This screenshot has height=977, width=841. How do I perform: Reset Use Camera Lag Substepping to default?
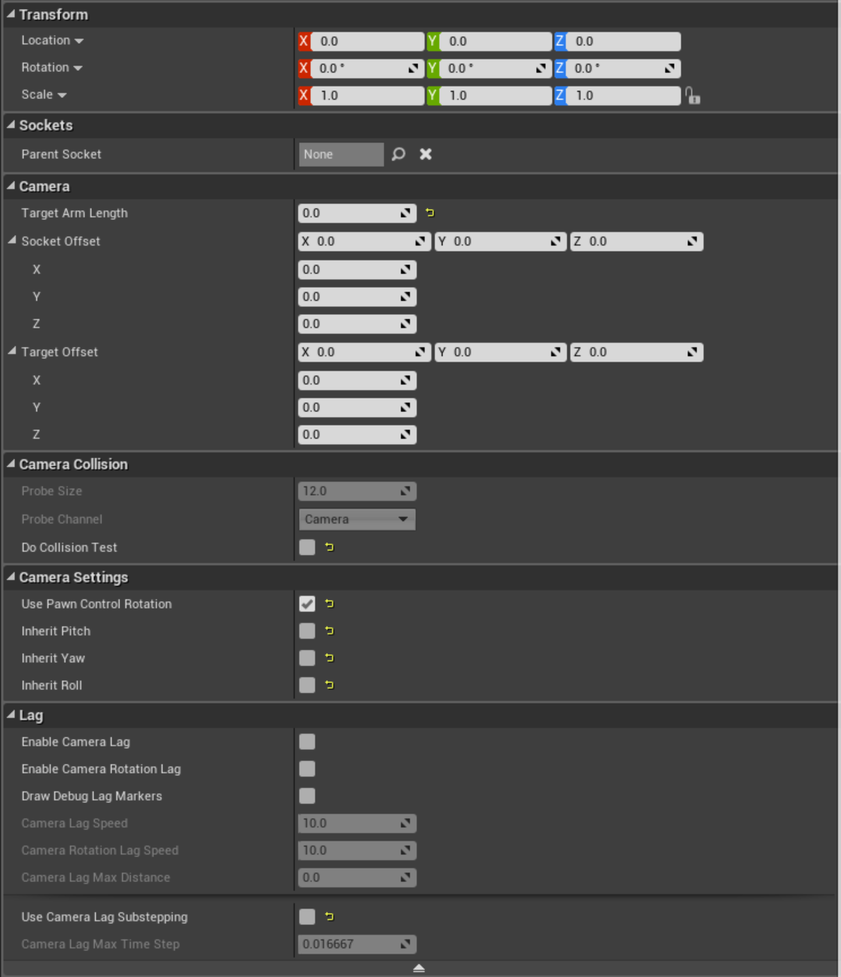point(330,917)
